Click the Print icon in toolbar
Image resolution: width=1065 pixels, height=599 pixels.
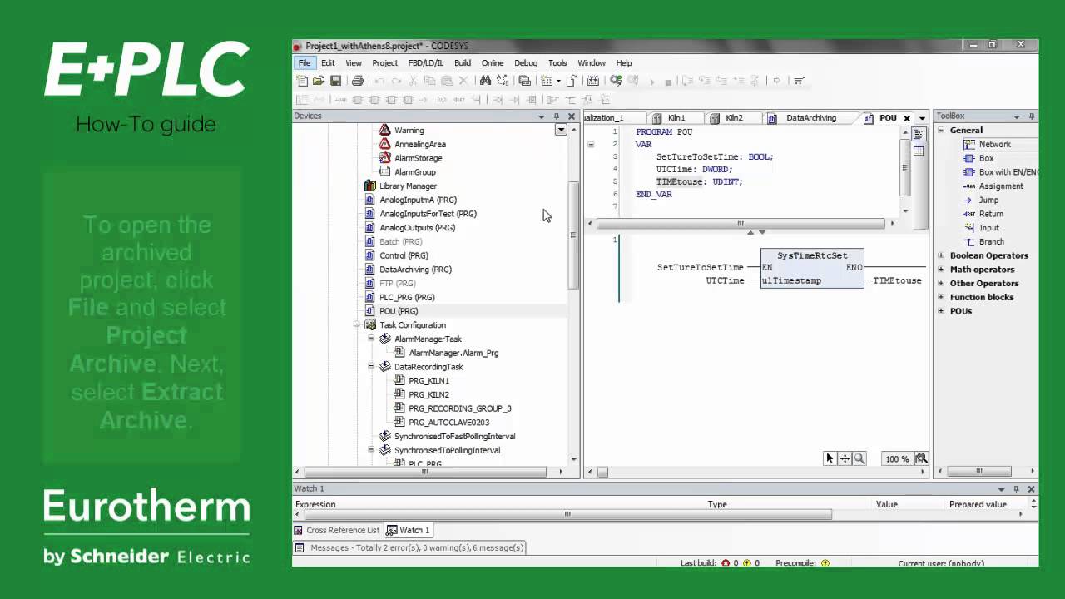pos(357,81)
